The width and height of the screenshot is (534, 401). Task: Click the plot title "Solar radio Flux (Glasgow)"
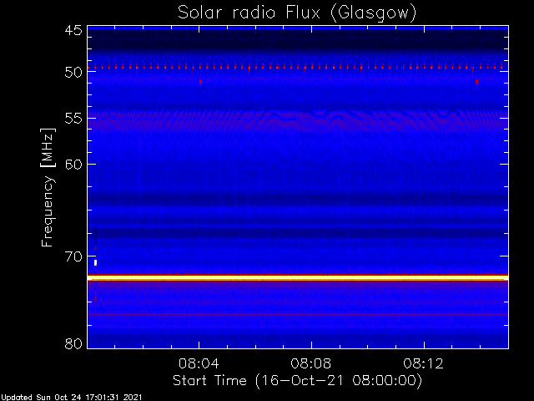tap(297, 13)
